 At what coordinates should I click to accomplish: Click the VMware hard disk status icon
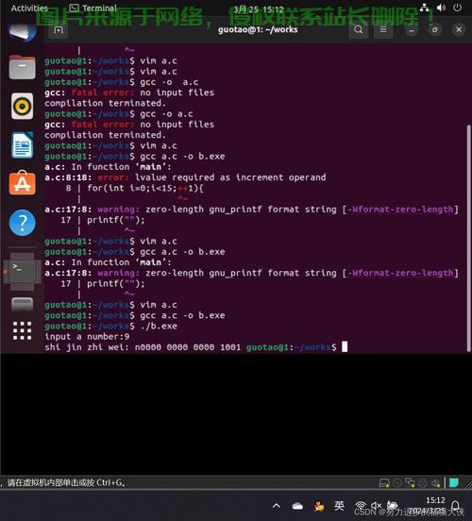click(x=384, y=483)
